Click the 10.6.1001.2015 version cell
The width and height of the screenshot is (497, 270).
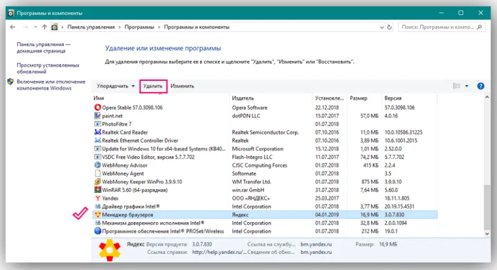pyautogui.click(x=401, y=141)
